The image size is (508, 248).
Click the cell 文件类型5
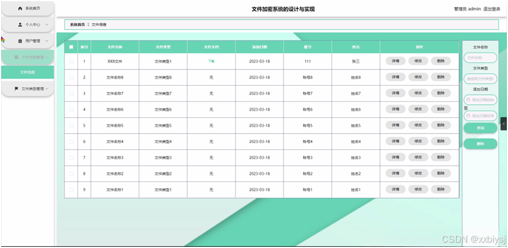tap(163, 125)
